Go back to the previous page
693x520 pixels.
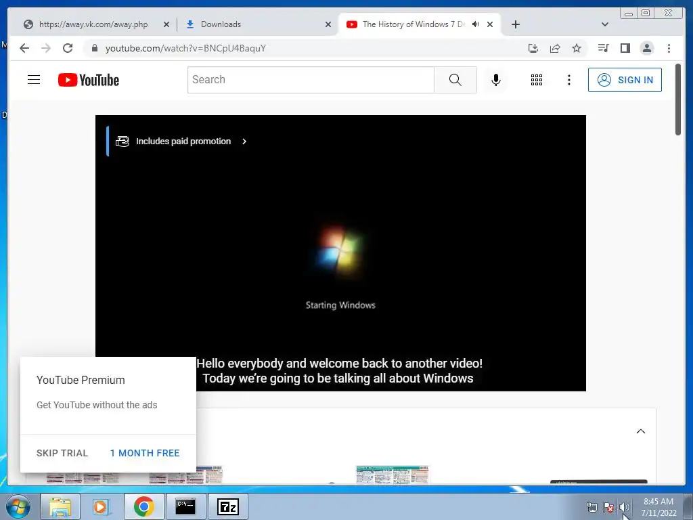[x=24, y=48]
